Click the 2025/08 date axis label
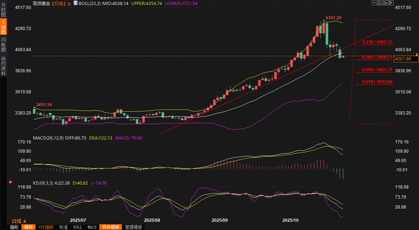The image size is (419, 230). [x=152, y=220]
